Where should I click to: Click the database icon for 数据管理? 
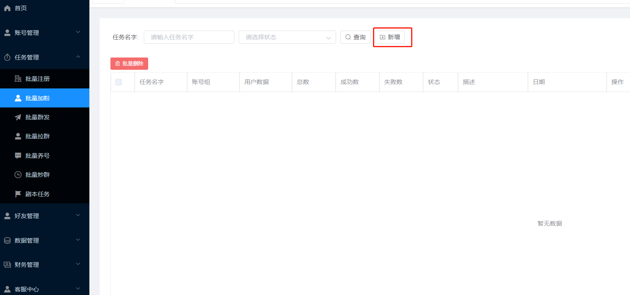coord(7,241)
